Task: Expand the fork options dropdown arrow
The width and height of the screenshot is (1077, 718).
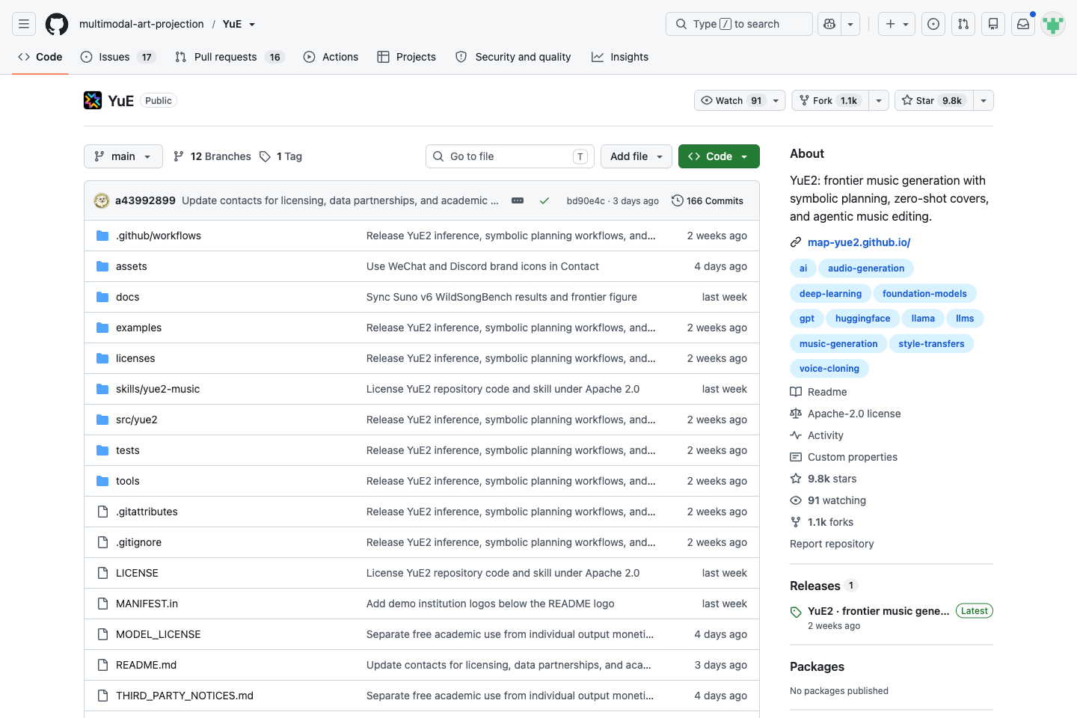Action: [x=879, y=100]
